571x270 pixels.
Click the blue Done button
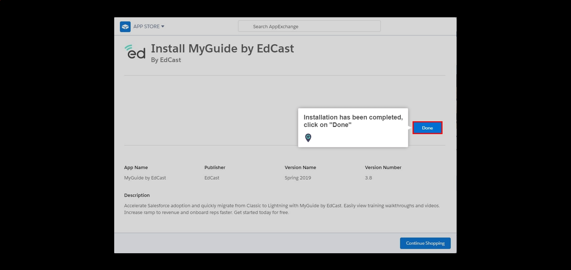point(427,128)
